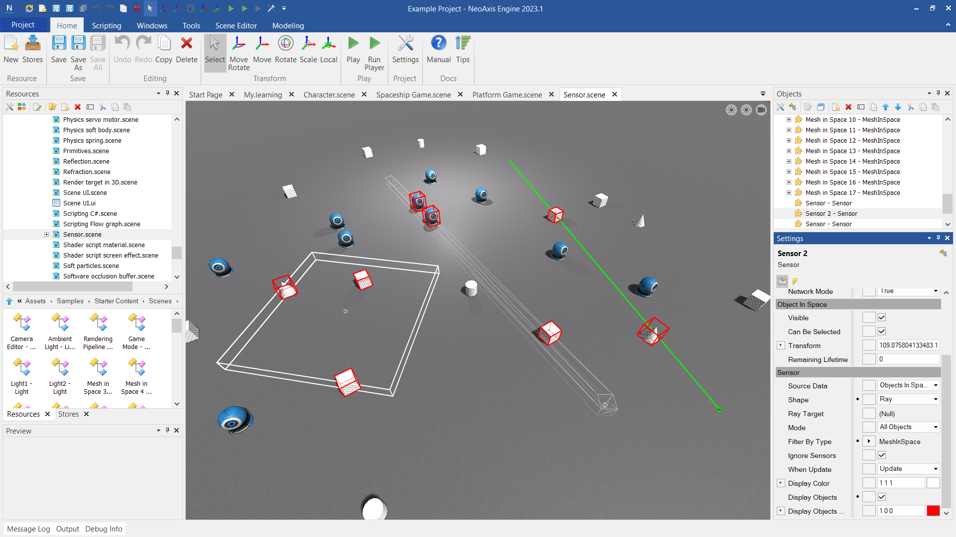Click the red Display Objects color swatch
Viewport: 956px width, 537px height.
click(x=933, y=511)
